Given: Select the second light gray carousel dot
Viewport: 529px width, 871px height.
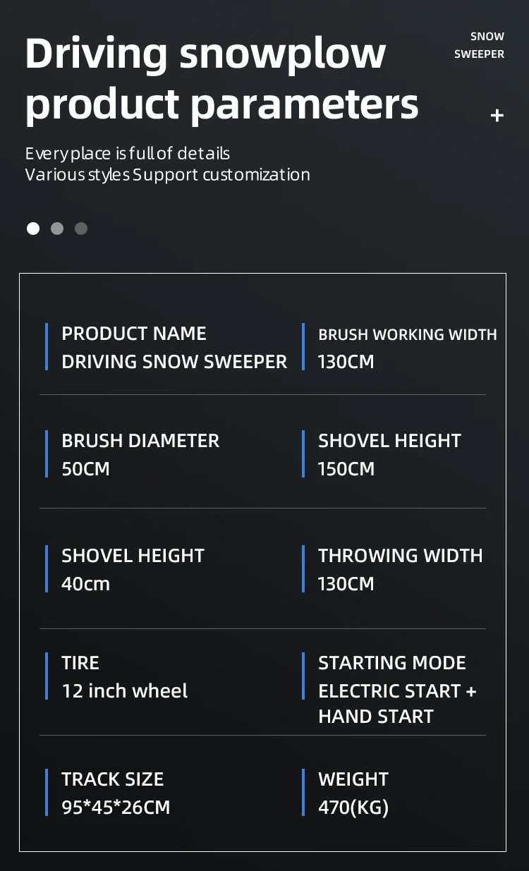Looking at the screenshot, I should (x=57, y=229).
